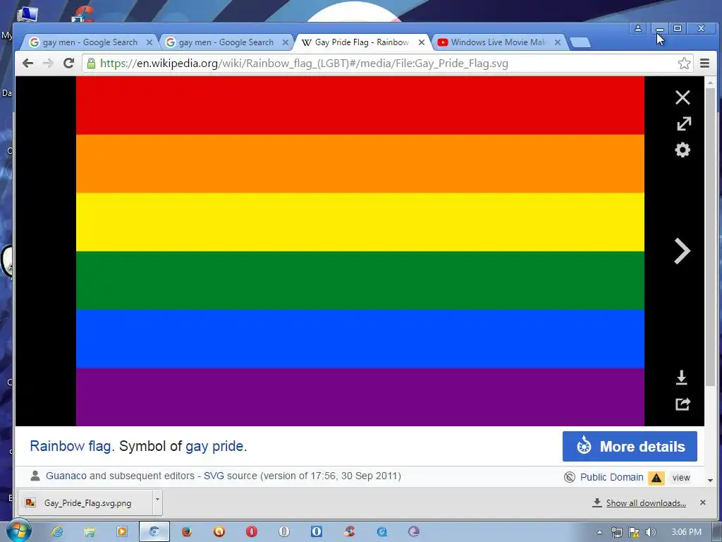Reload the current page
The height and width of the screenshot is (542, 722).
pyautogui.click(x=68, y=63)
